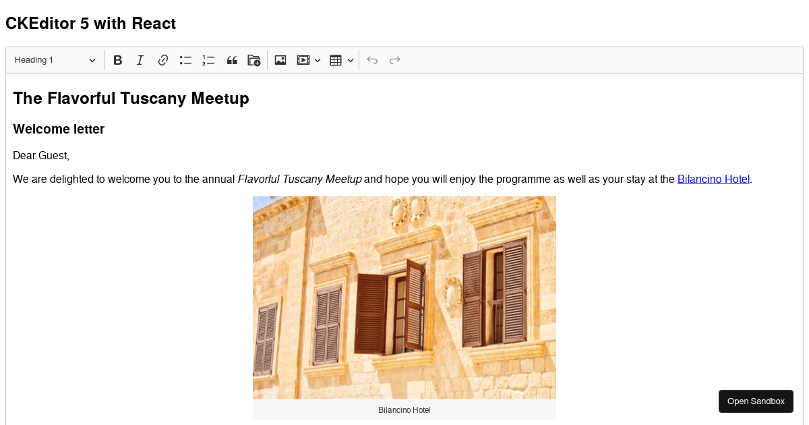Click the 'The Flavorful Tuscany Meetup' heading

tap(131, 98)
